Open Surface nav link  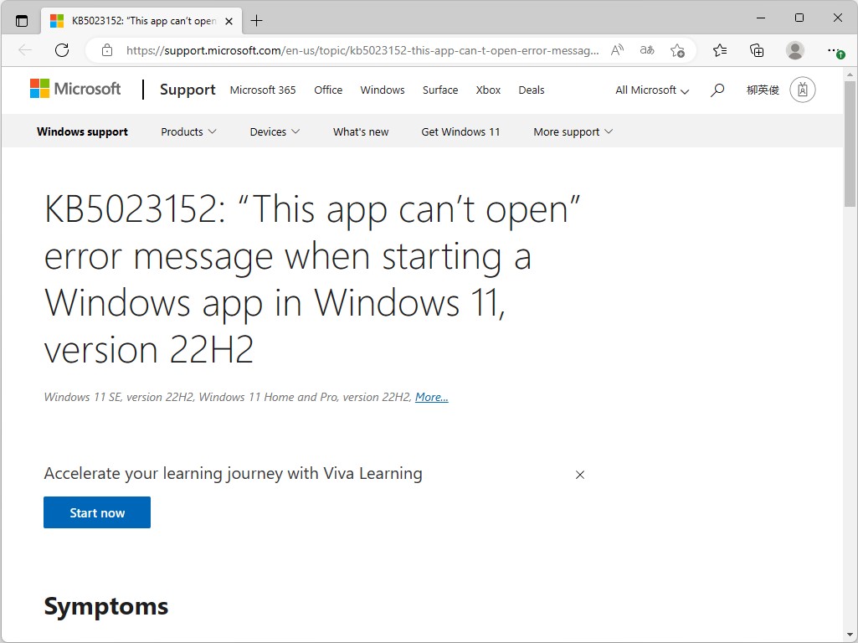point(440,90)
